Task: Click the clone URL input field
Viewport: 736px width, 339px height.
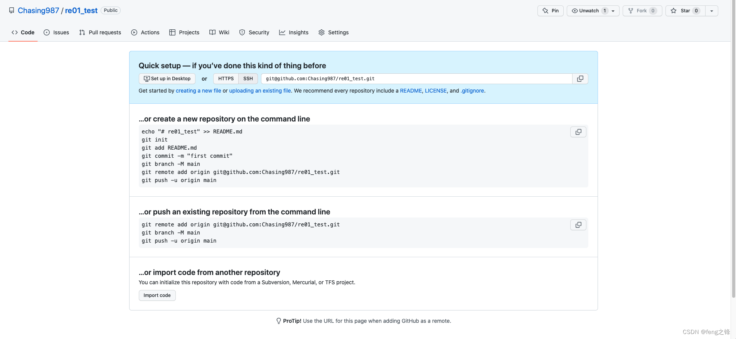Action: coord(416,79)
